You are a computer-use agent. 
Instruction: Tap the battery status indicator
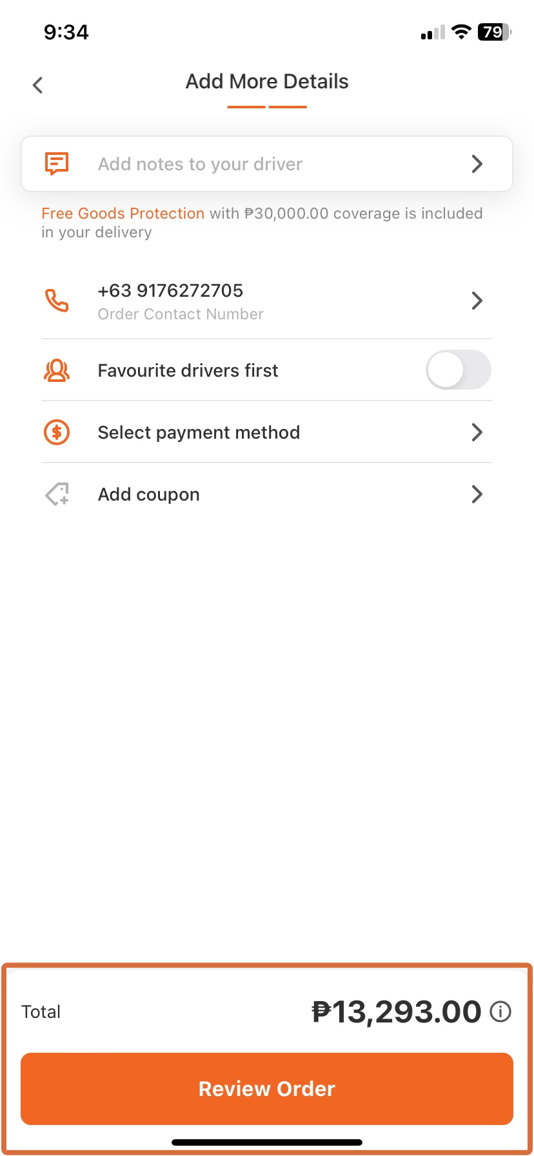494,32
